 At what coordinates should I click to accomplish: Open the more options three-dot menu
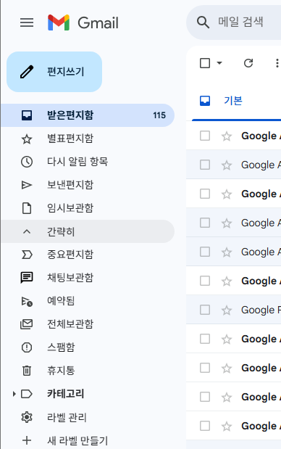277,63
